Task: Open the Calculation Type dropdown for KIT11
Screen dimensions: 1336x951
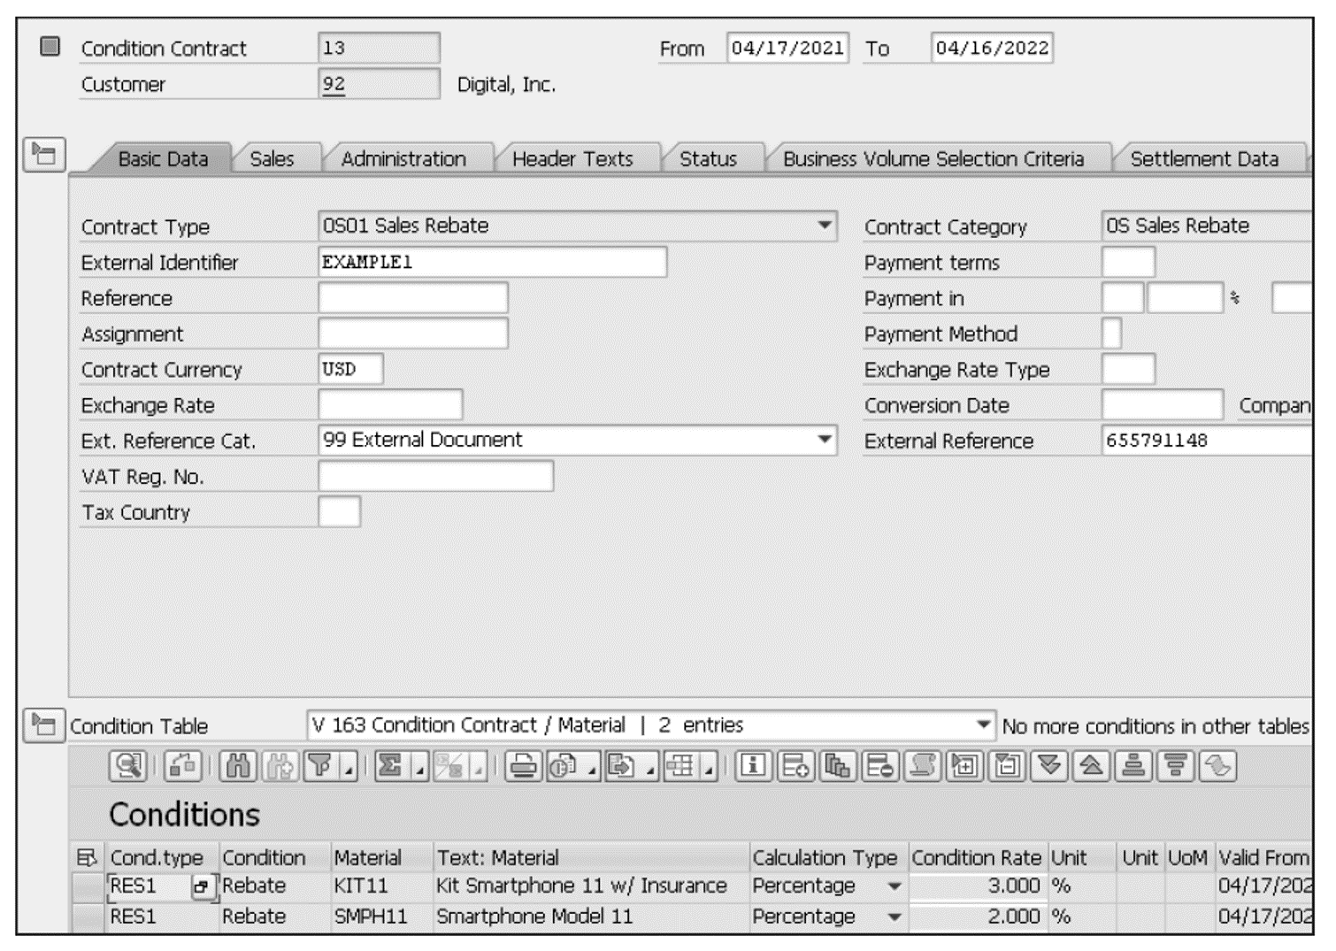Action: (x=894, y=886)
